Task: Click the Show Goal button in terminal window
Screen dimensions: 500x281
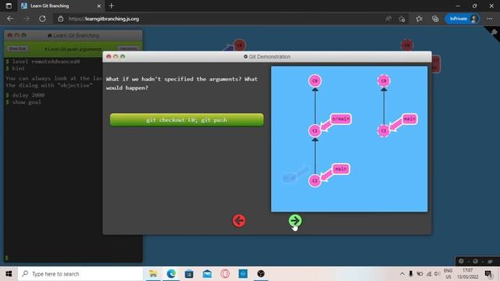Action: (17, 48)
